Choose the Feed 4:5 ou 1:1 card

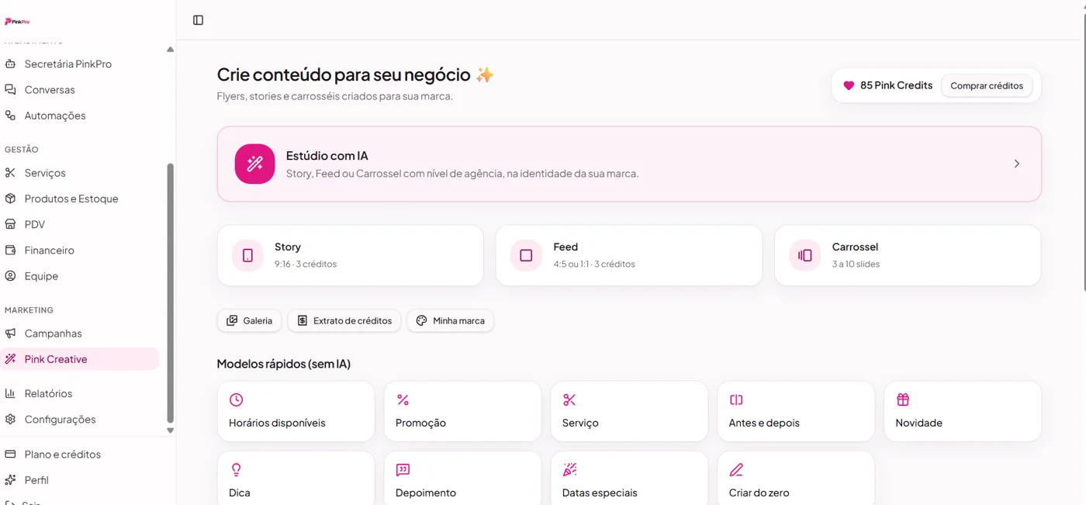pos(629,255)
